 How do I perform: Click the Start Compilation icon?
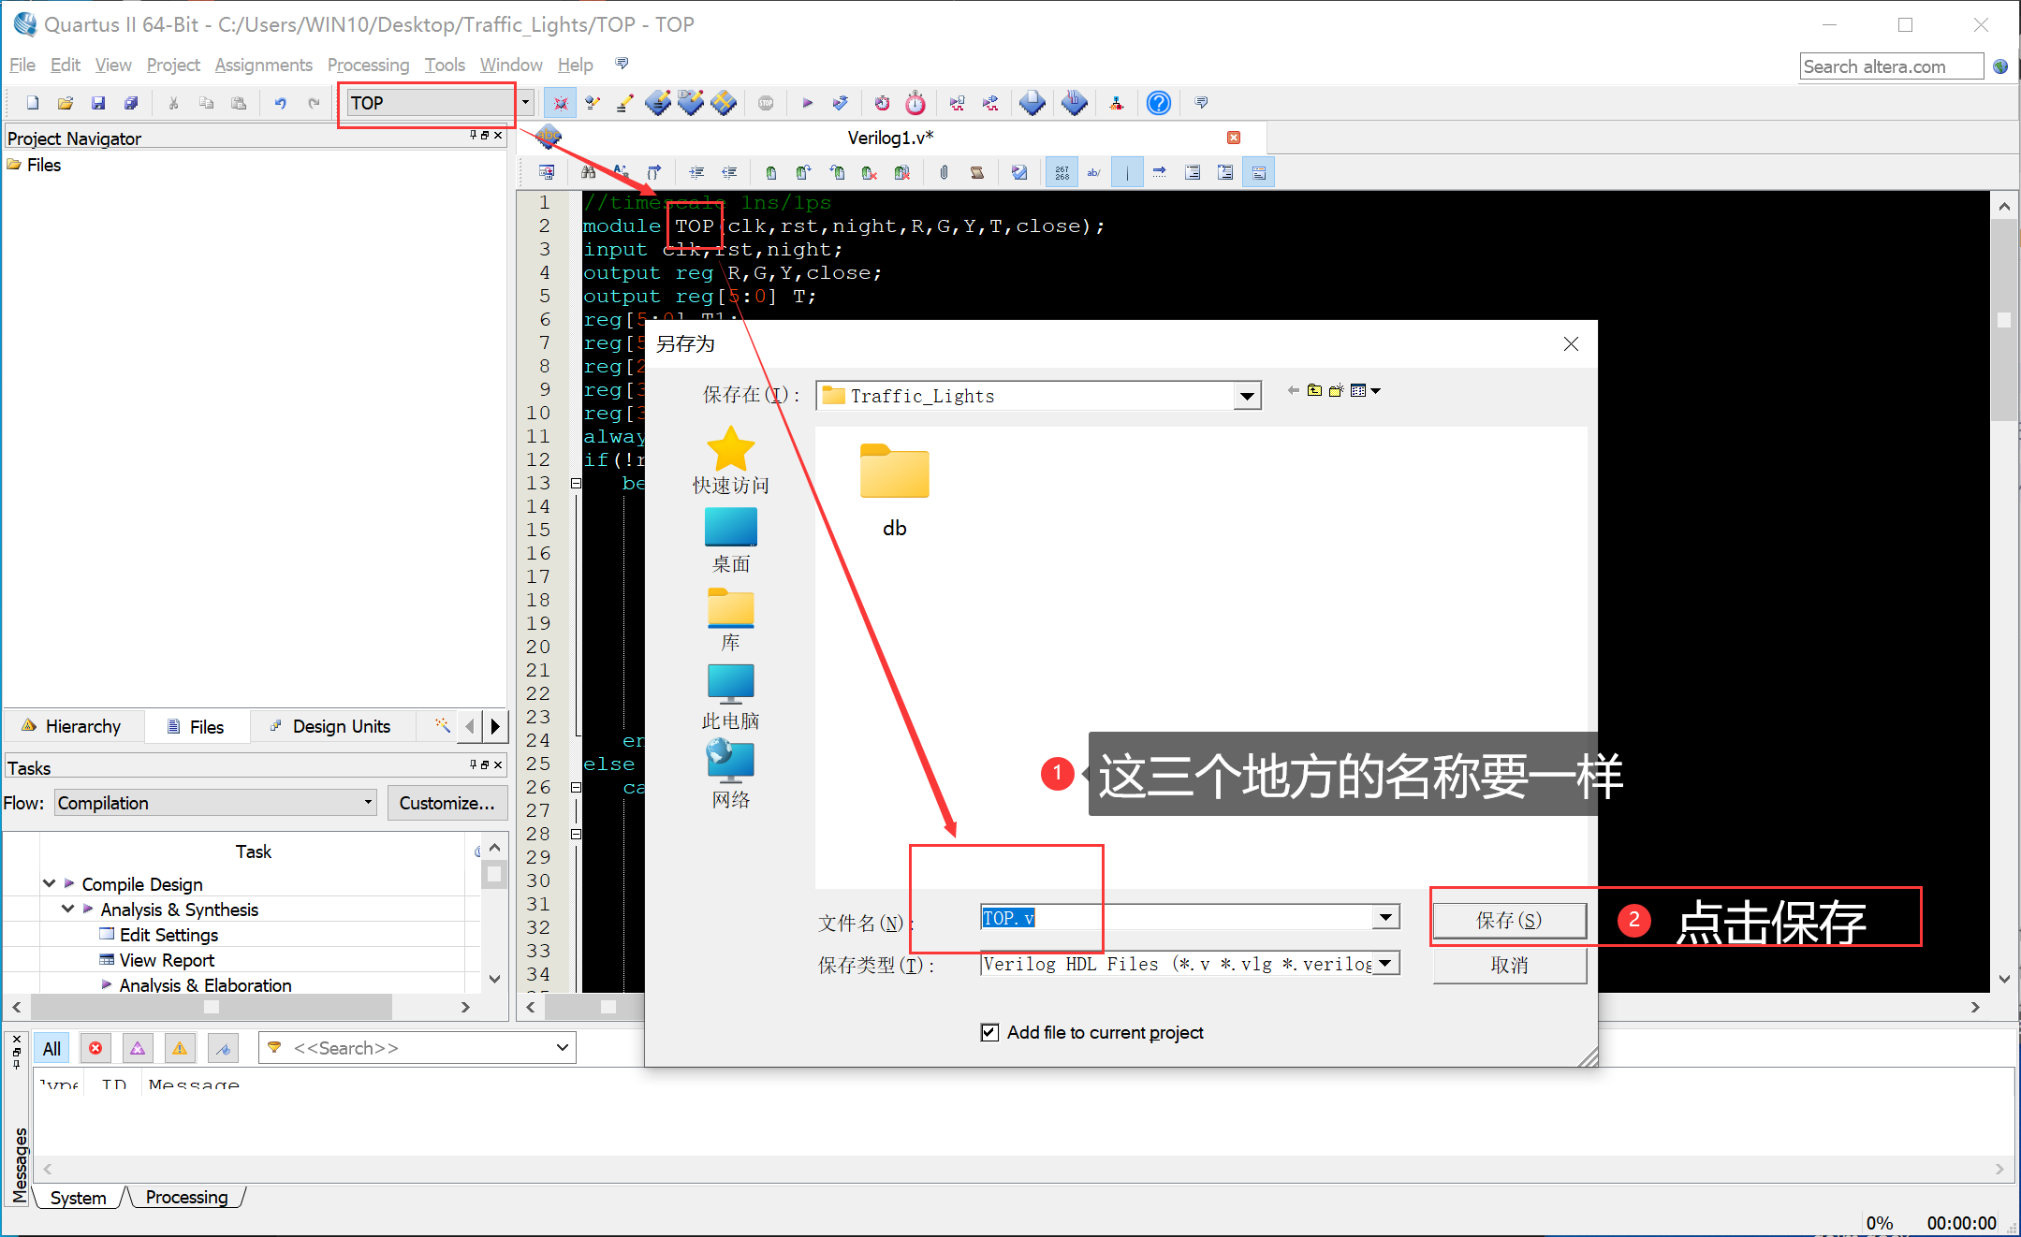[x=807, y=103]
